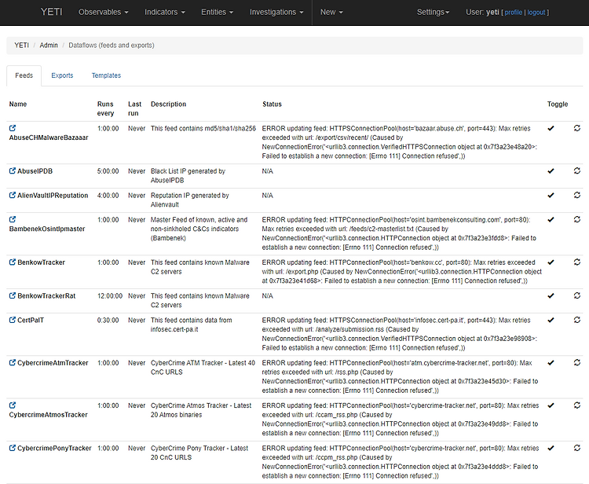Screen dimensions: 589x484
Task: Toggle the AbuseIPDB feed checkmark
Action: (551, 171)
